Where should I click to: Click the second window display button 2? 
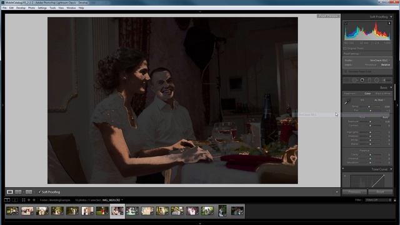pyautogui.click(x=15, y=200)
